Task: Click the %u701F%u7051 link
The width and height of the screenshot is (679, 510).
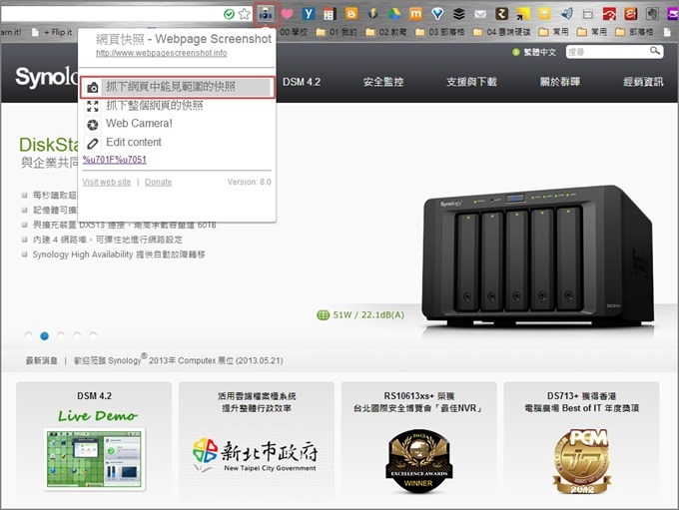Action: pos(114,160)
